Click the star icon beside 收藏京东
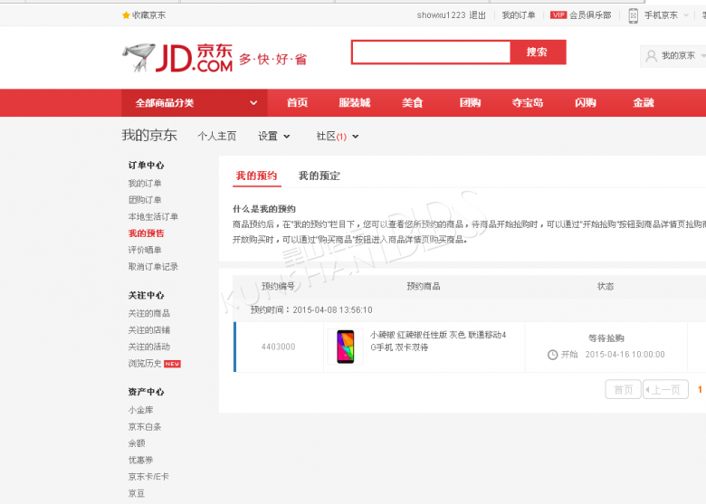Viewport: 706px width, 504px height. pos(126,15)
